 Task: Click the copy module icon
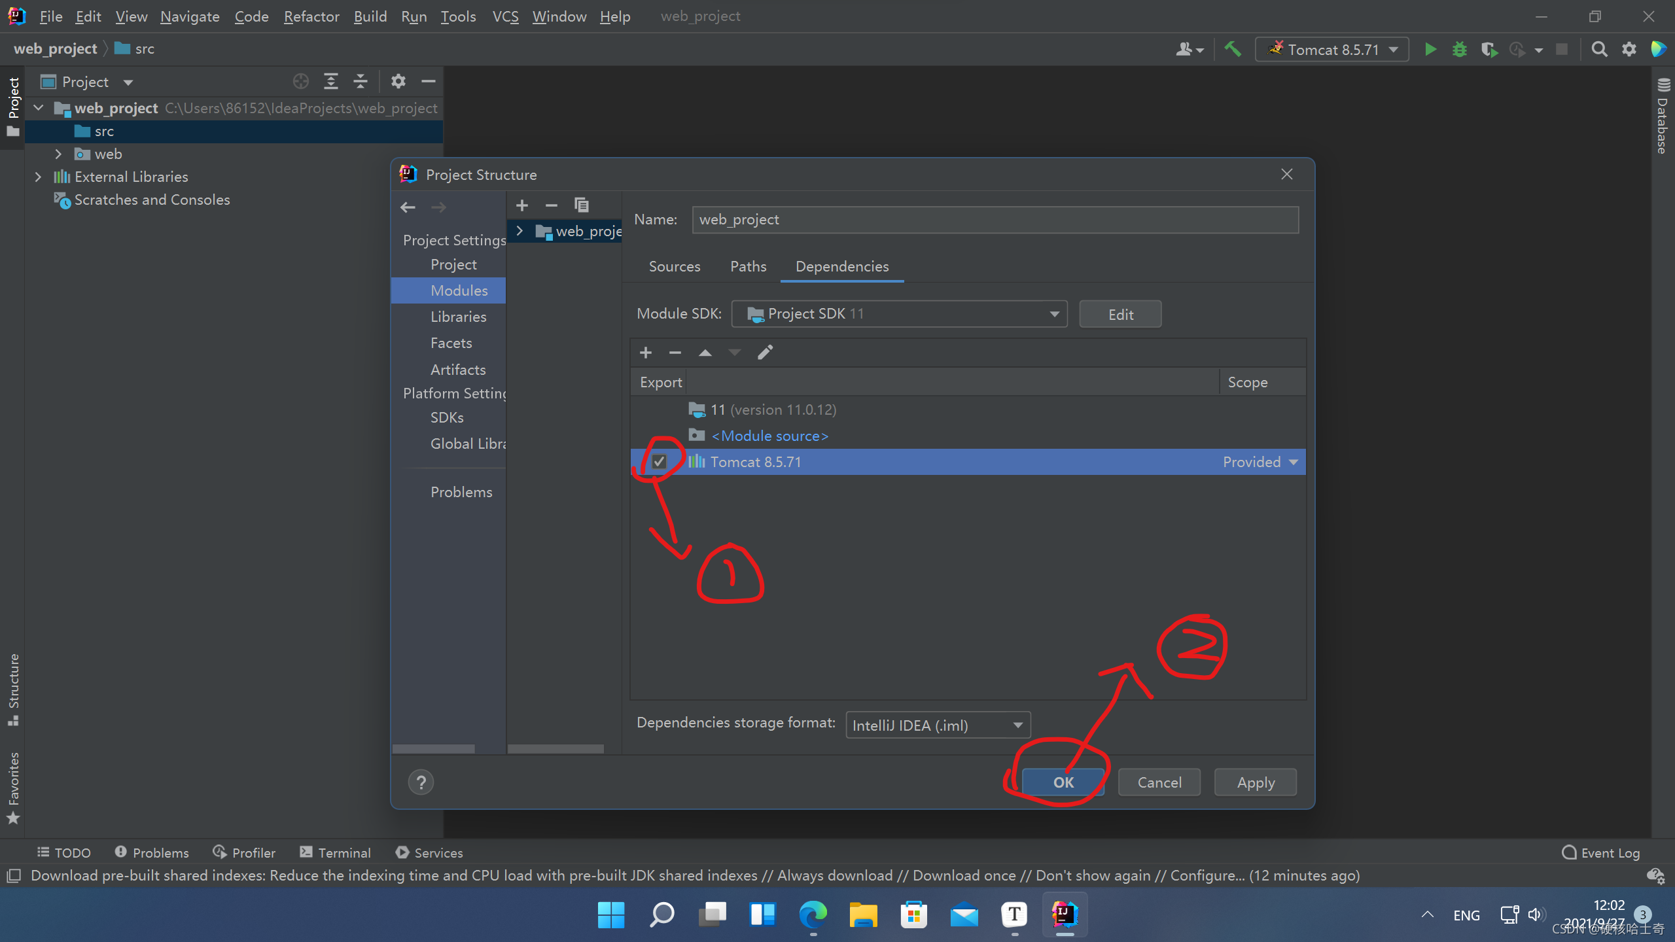[581, 205]
